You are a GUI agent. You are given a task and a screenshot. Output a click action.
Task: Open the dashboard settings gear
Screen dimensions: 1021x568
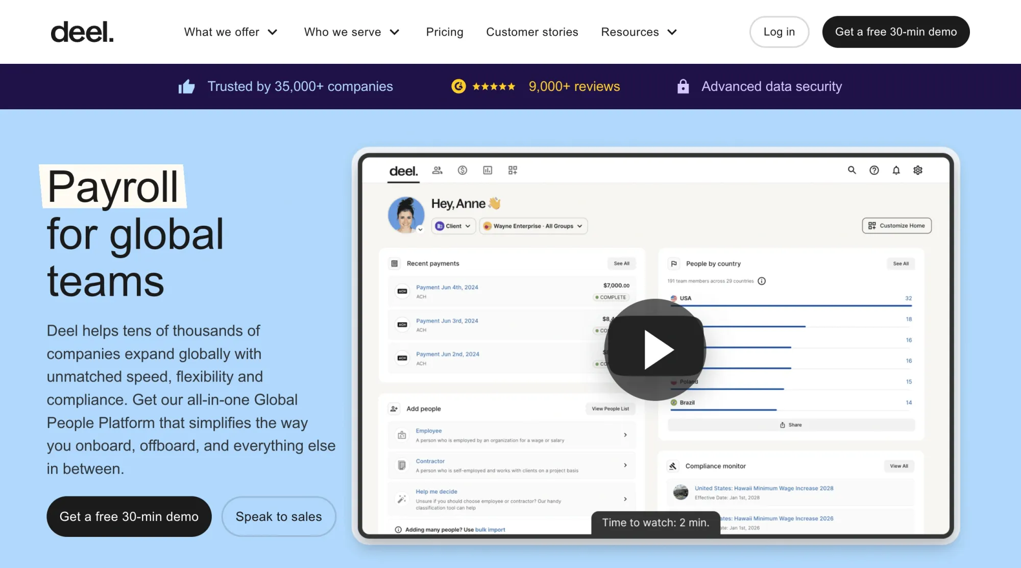918,170
